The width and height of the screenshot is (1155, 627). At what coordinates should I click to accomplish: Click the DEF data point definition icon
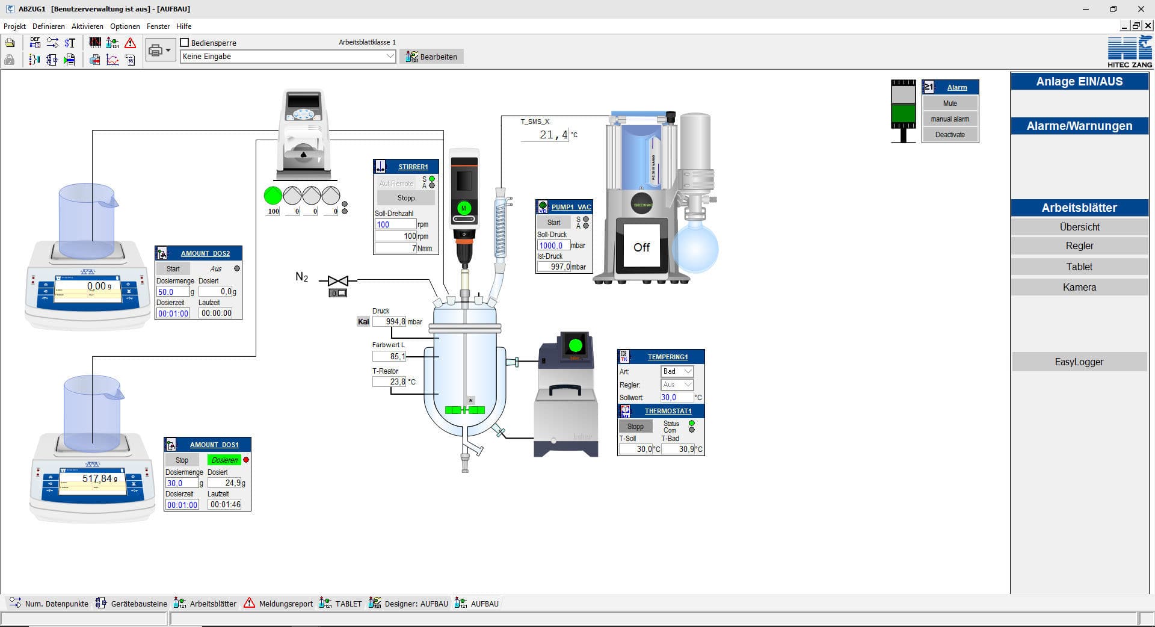(35, 42)
